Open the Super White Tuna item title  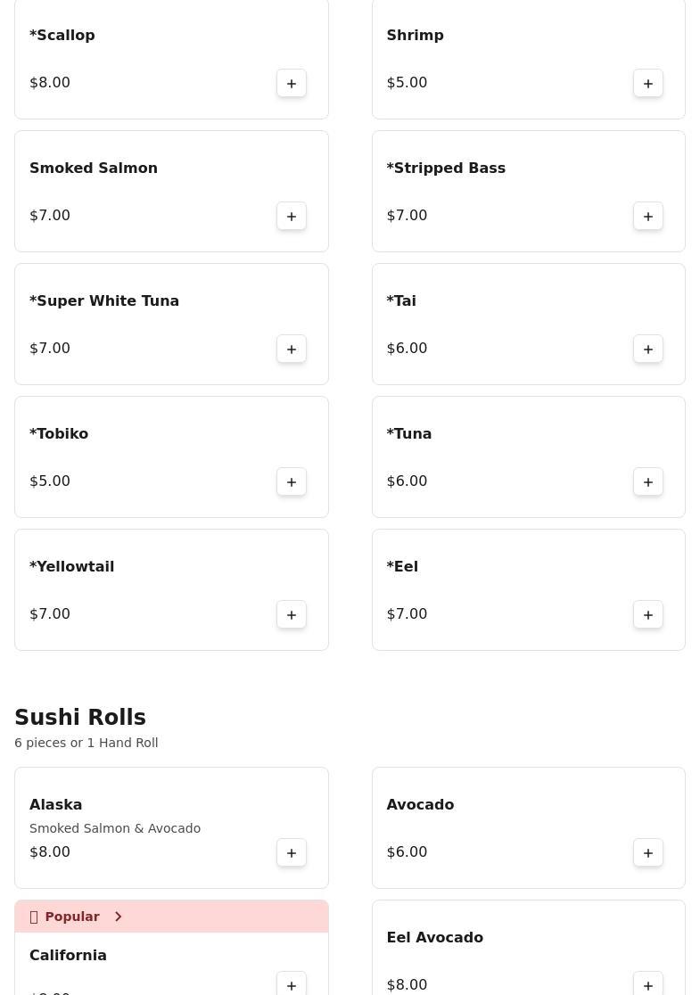[x=104, y=300]
